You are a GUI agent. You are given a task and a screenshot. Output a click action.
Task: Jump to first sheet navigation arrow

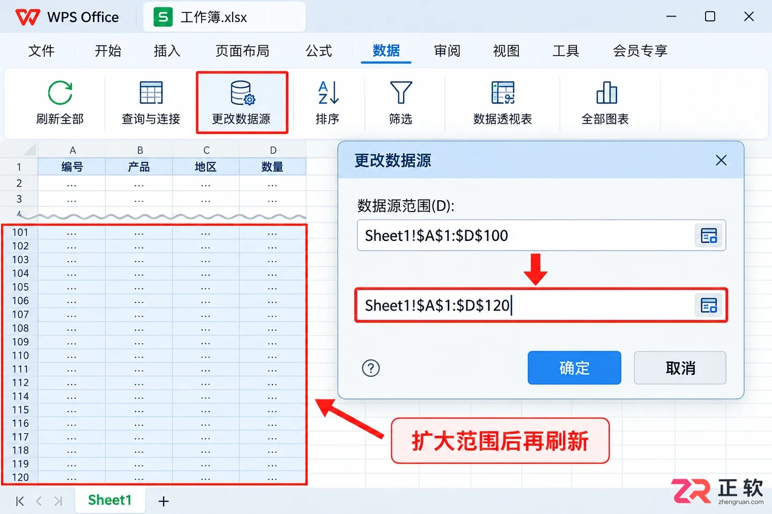pyautogui.click(x=20, y=501)
